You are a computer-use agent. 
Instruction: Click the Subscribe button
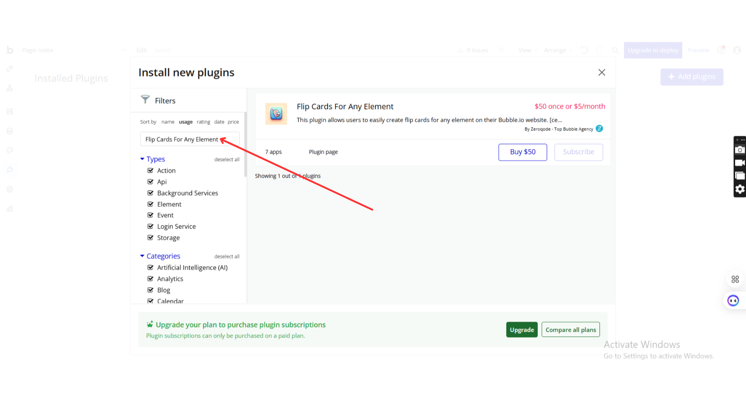[579, 152]
